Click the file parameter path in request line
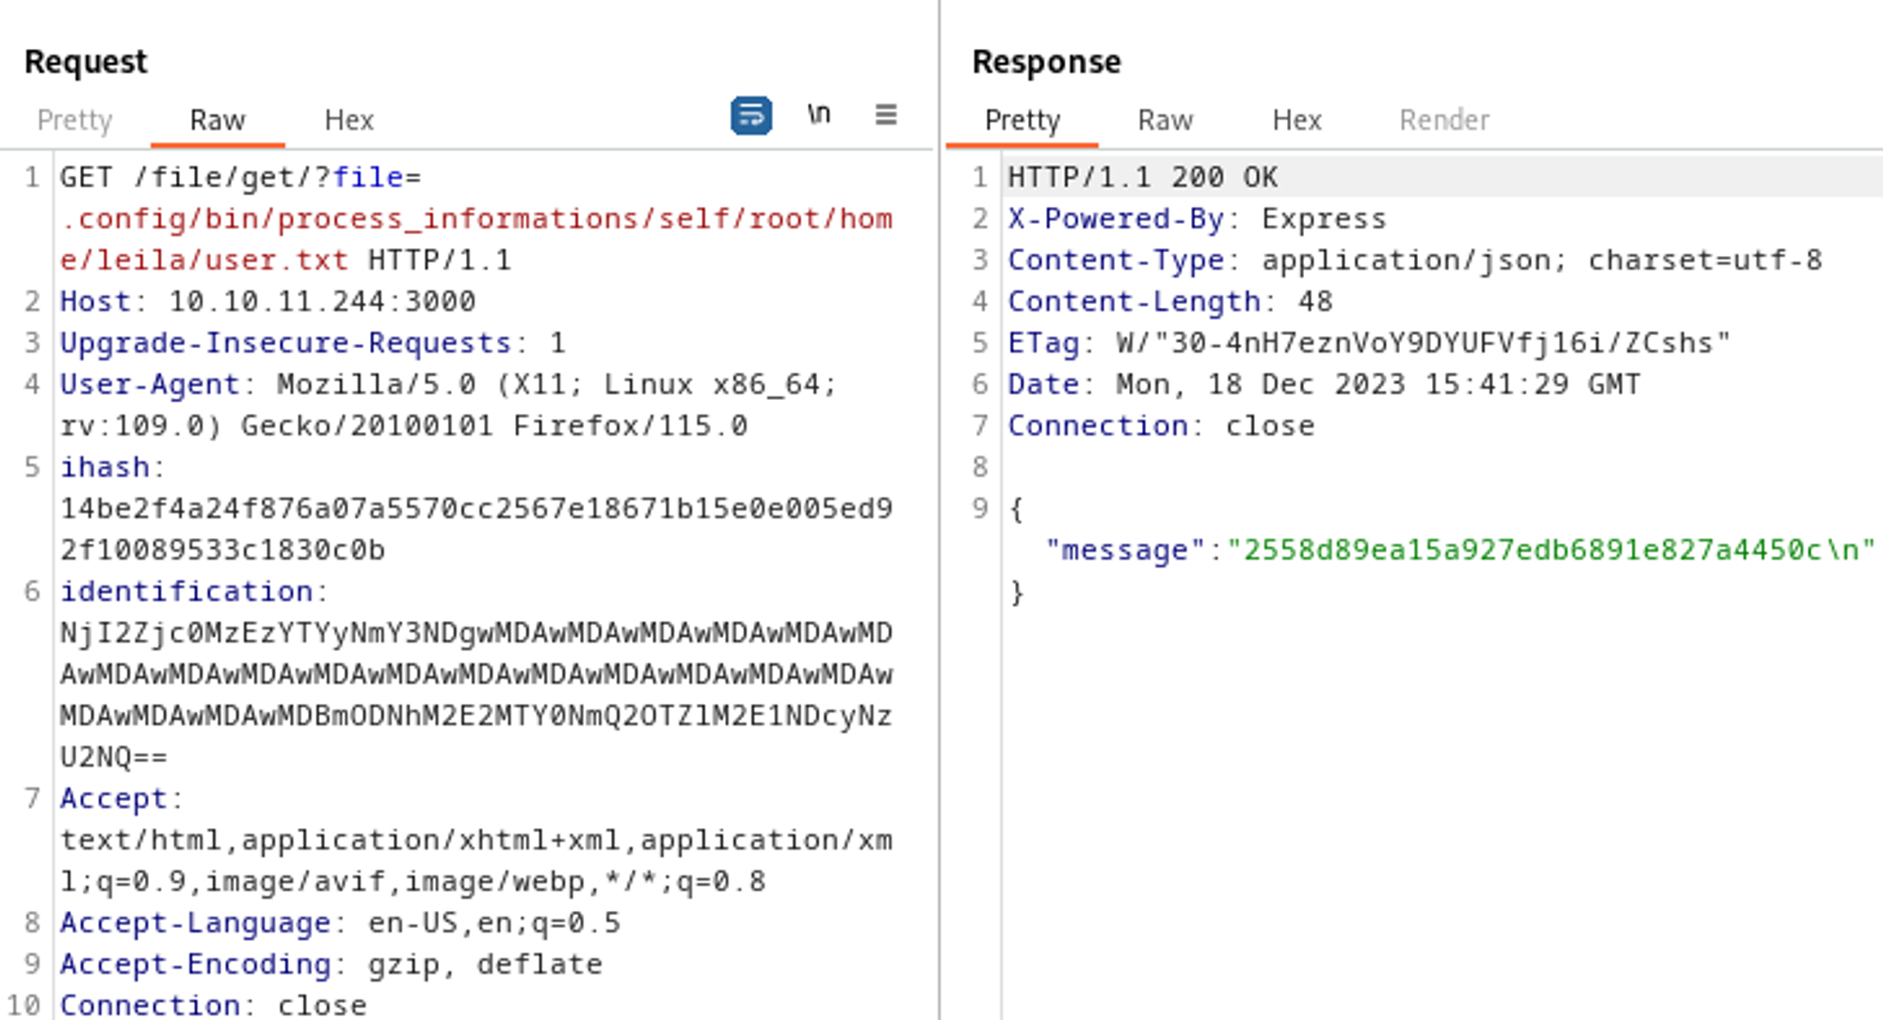The width and height of the screenshot is (1883, 1020). point(475,219)
